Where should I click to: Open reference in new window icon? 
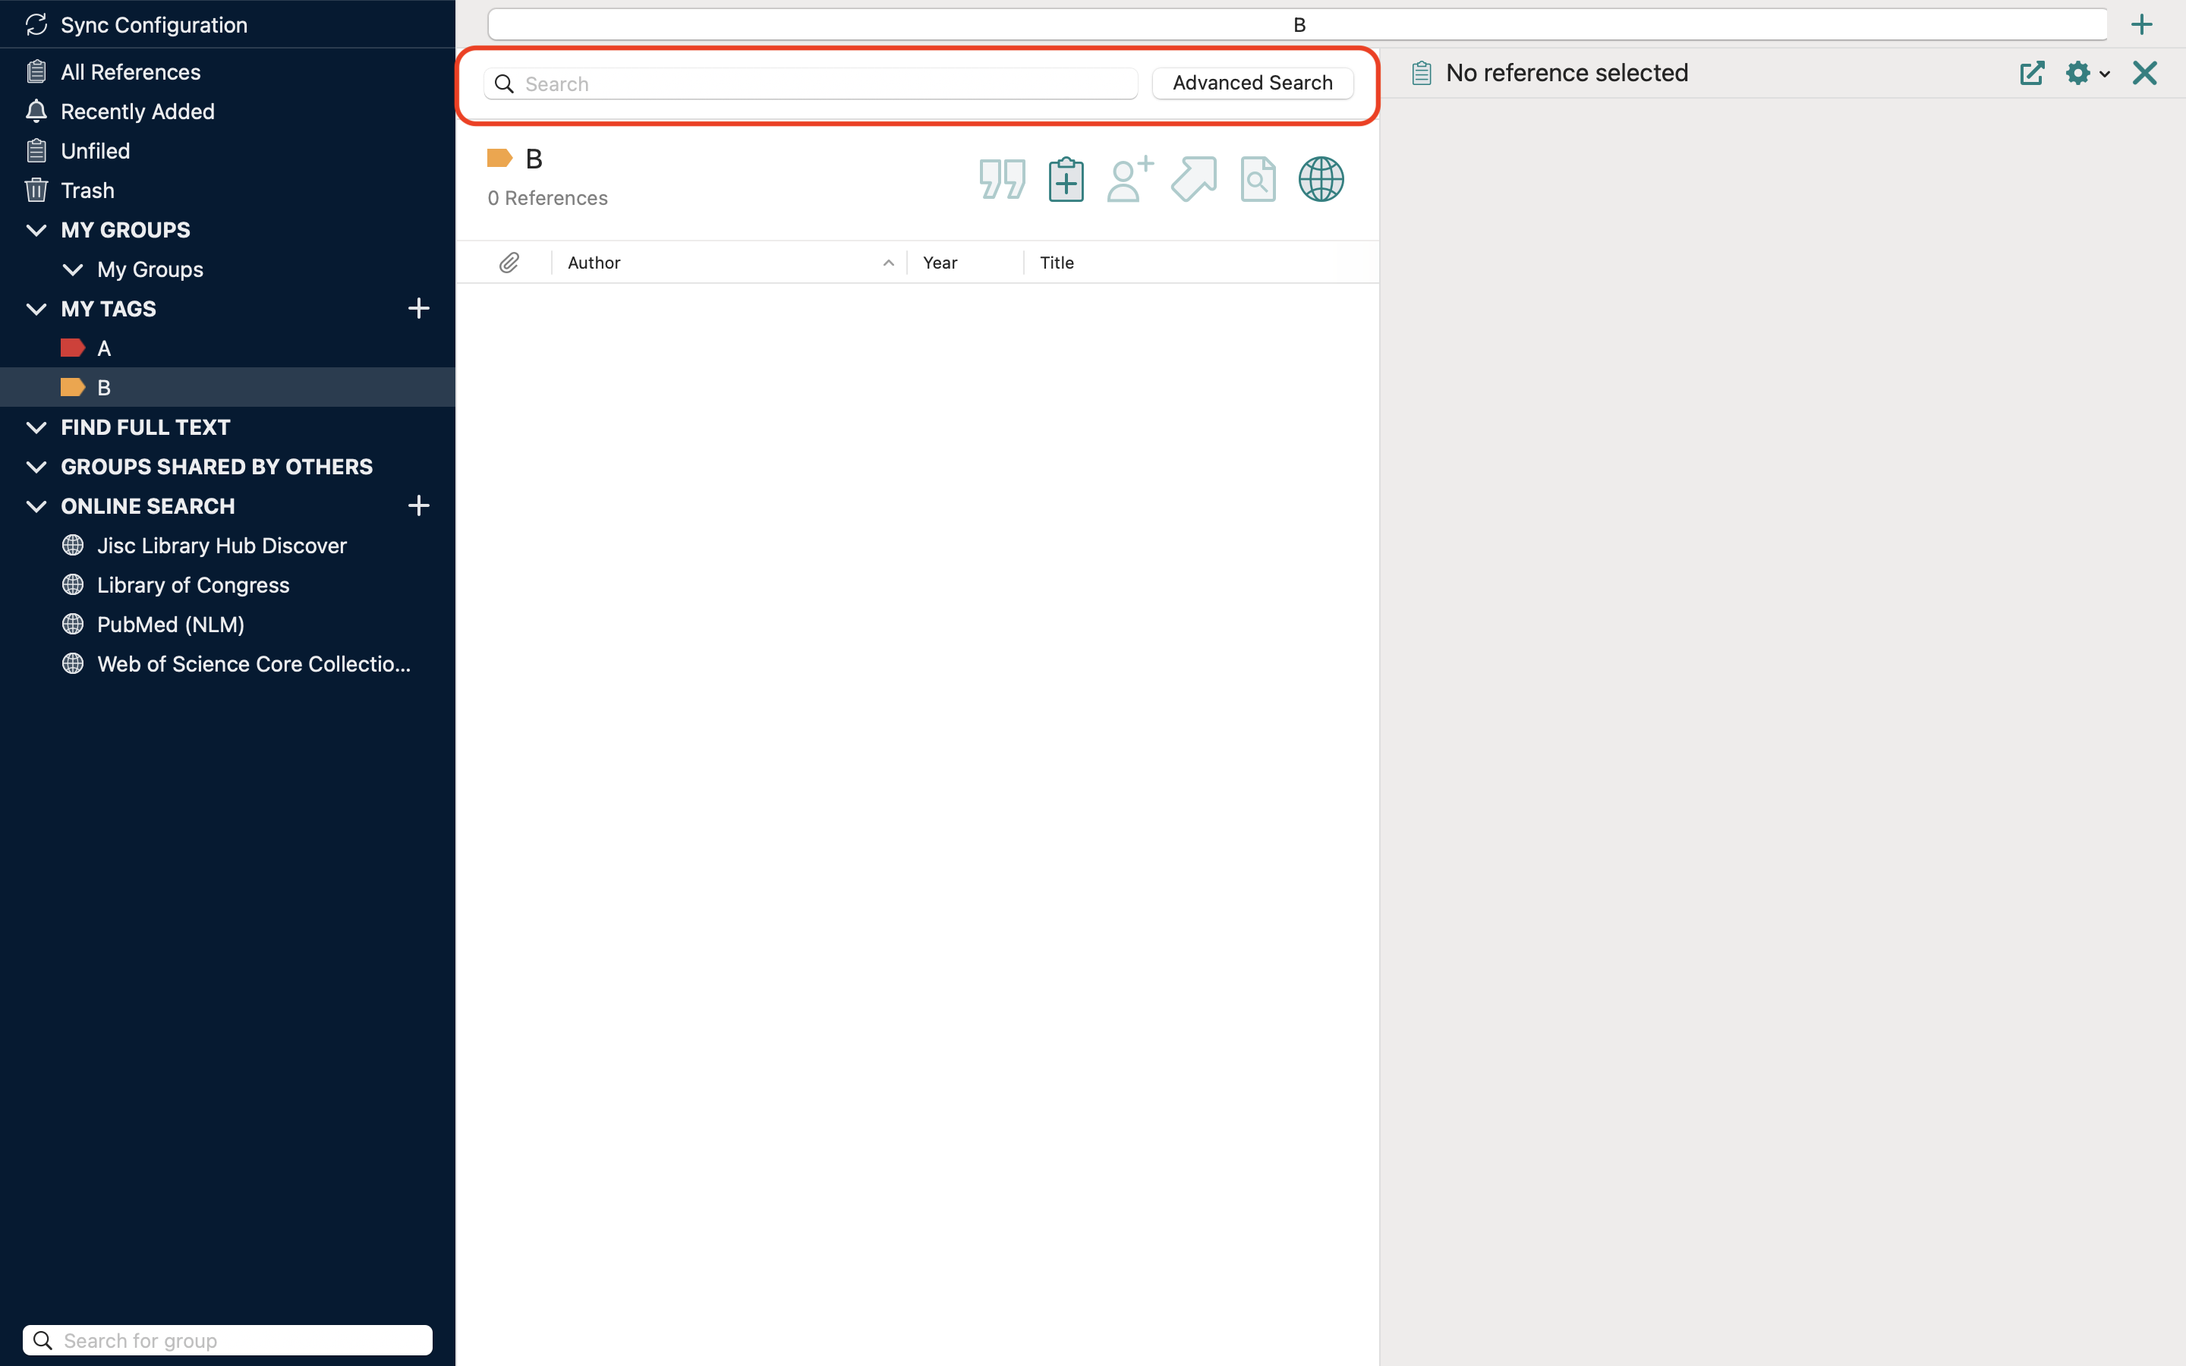[x=2031, y=73]
